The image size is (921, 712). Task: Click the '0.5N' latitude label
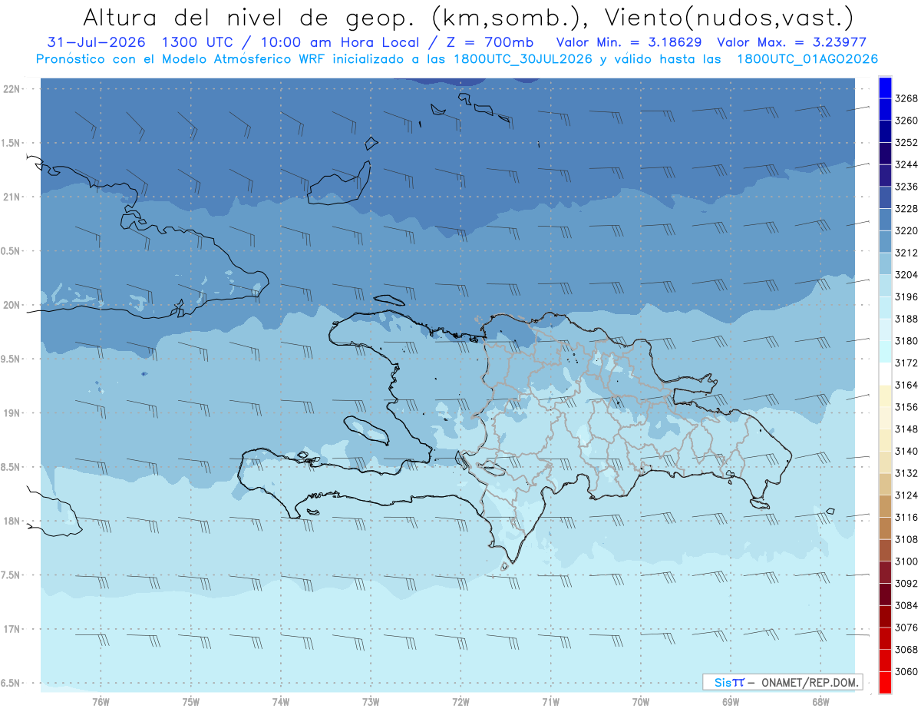[x=11, y=251]
